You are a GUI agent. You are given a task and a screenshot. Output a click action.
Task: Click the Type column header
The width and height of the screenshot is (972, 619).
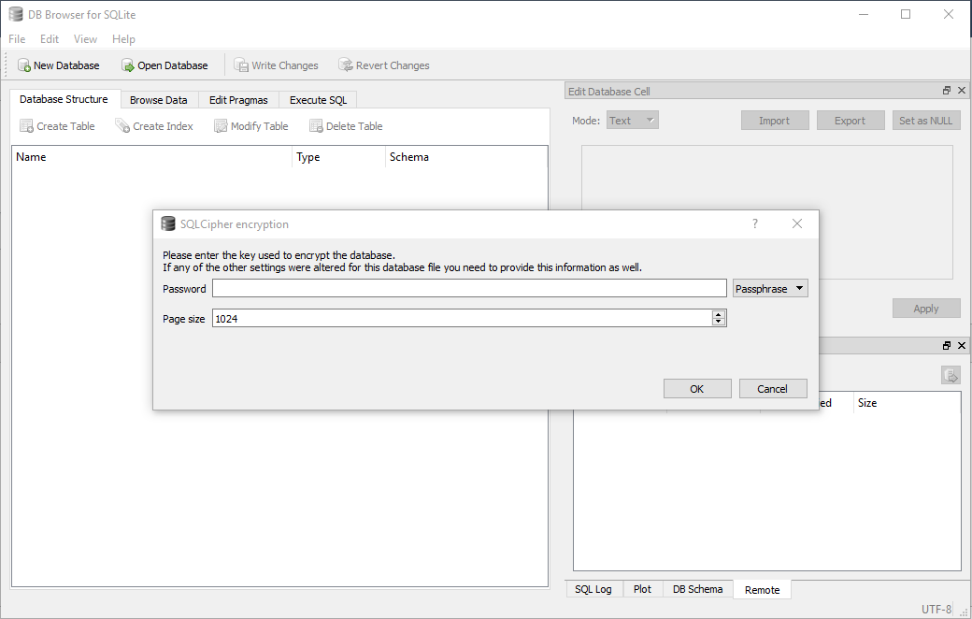tap(338, 157)
